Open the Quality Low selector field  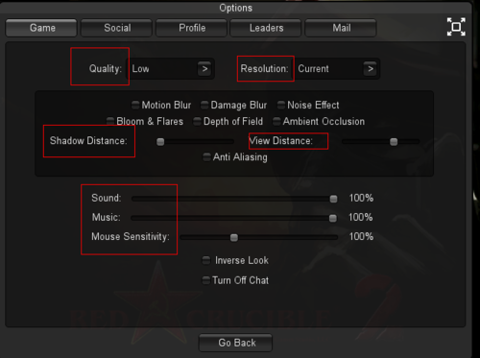[x=172, y=69]
